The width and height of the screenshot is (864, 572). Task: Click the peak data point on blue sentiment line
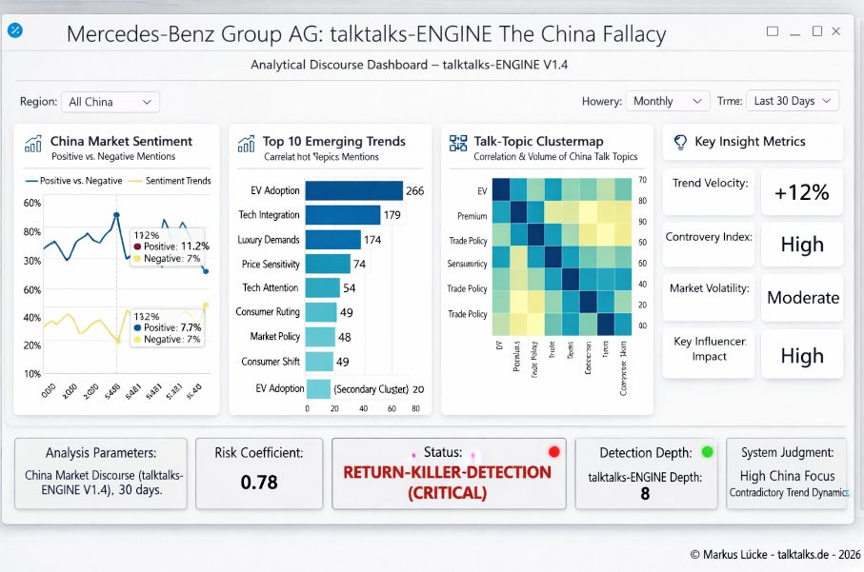pyautogui.click(x=116, y=215)
